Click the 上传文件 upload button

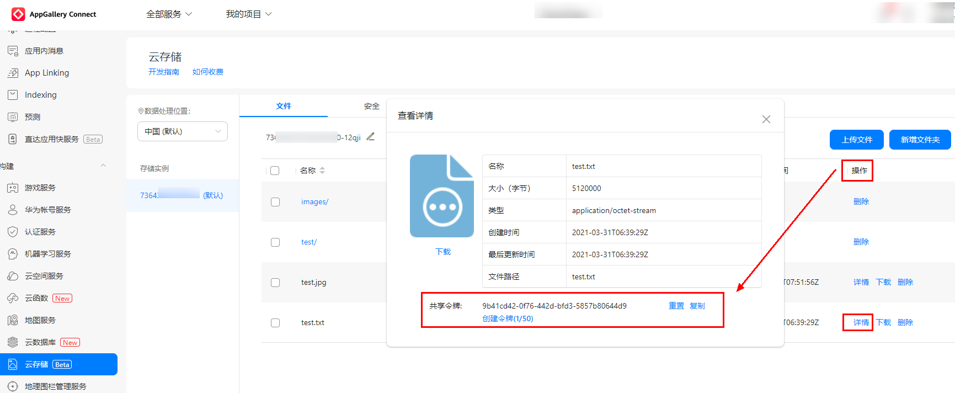(x=856, y=140)
